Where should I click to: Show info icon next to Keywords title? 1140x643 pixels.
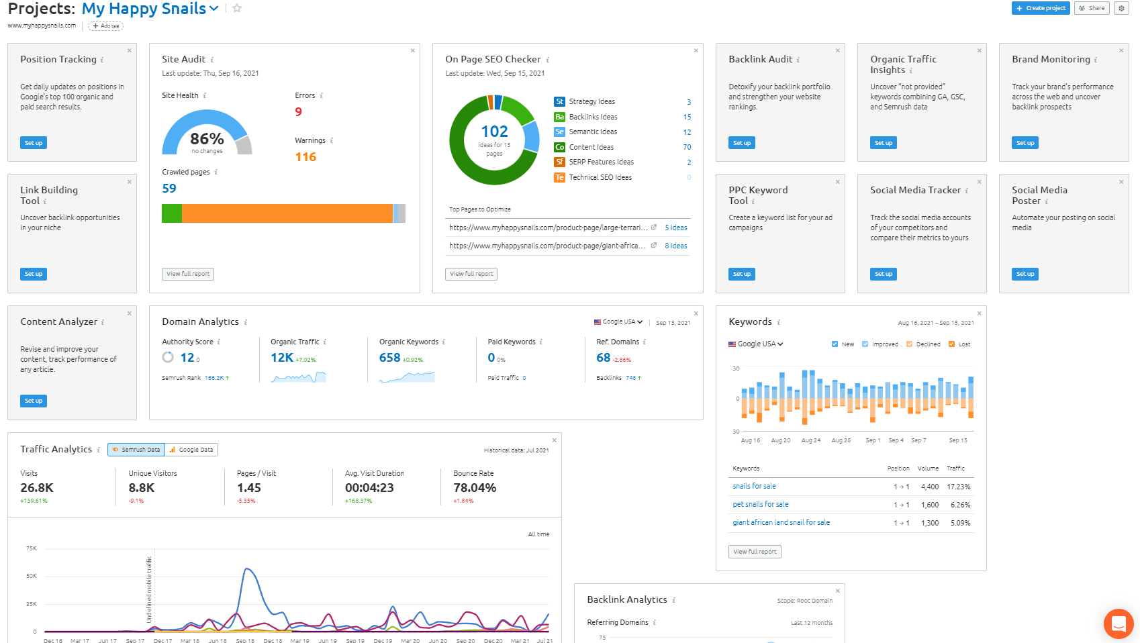(779, 322)
